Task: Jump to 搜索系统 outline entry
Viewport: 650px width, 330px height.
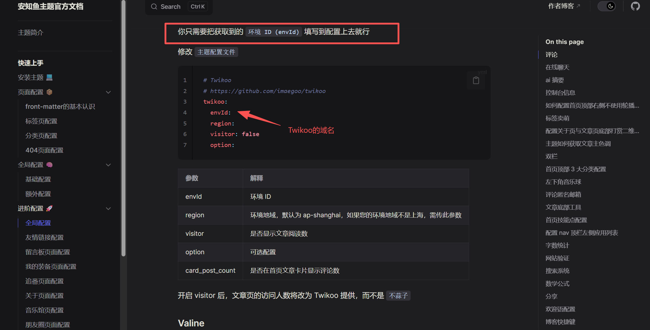Action: pos(557,271)
